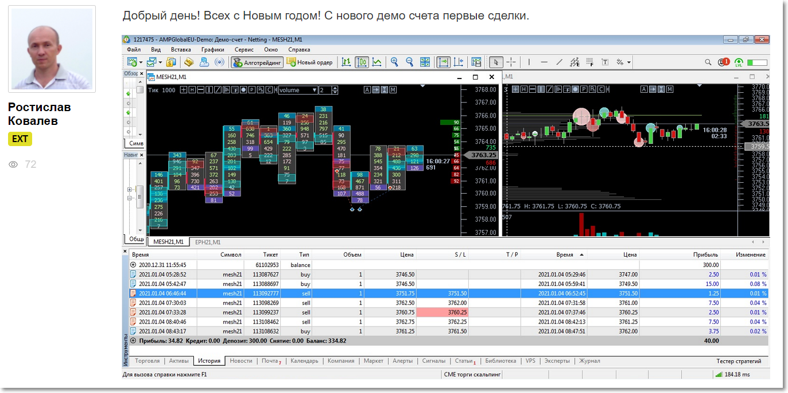
Task: Select the equidistant channel tool
Action: (574, 62)
